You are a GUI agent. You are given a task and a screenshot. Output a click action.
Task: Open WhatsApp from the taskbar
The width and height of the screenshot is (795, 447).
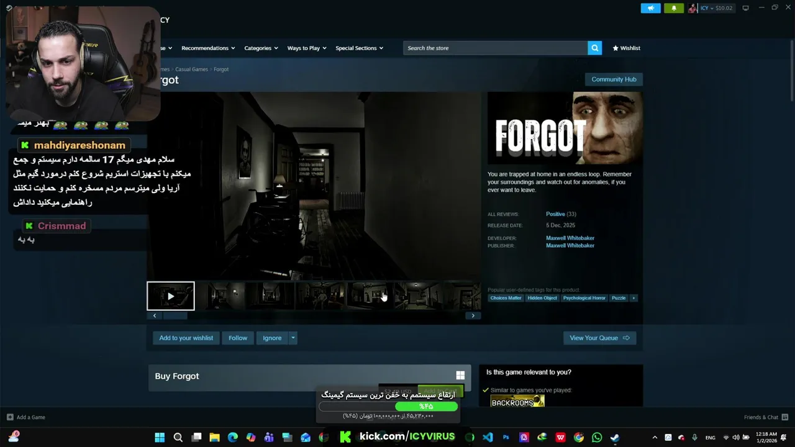pyautogui.click(x=597, y=437)
